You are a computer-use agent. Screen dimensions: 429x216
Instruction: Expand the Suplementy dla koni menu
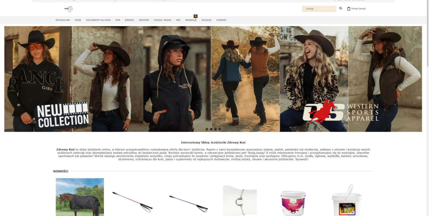pos(98,20)
